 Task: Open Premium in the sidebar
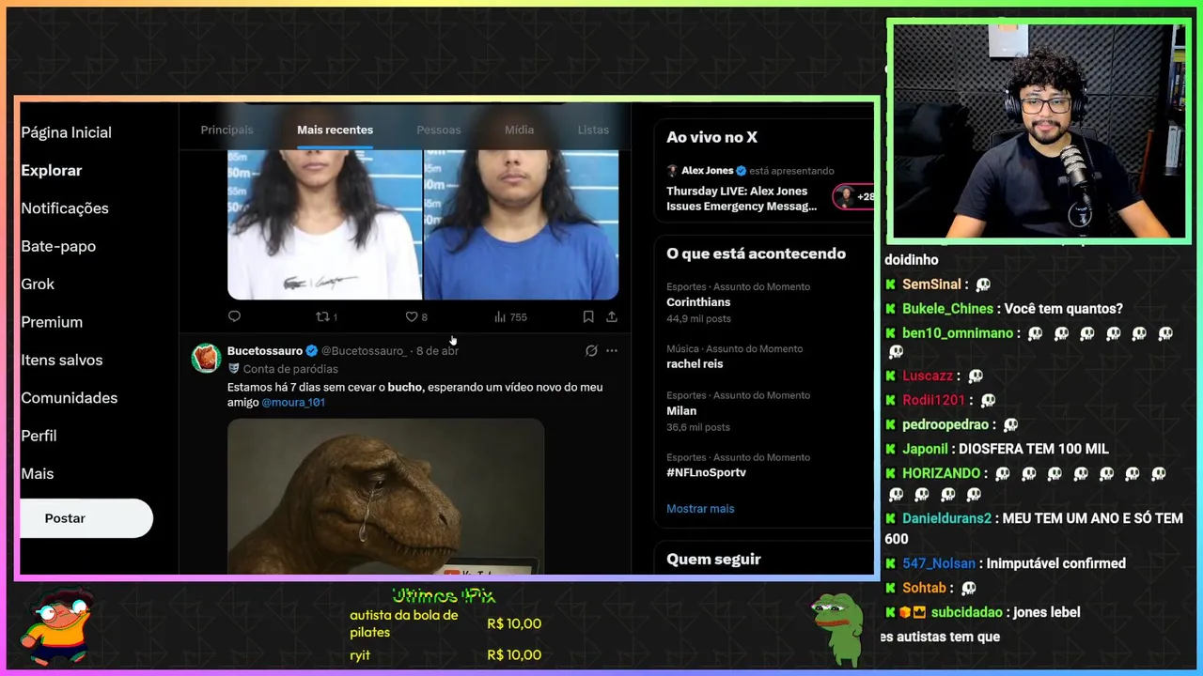52,322
